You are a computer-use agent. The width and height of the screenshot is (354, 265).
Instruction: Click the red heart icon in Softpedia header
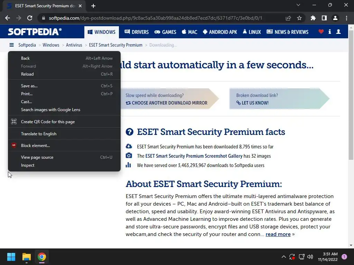click(x=321, y=31)
